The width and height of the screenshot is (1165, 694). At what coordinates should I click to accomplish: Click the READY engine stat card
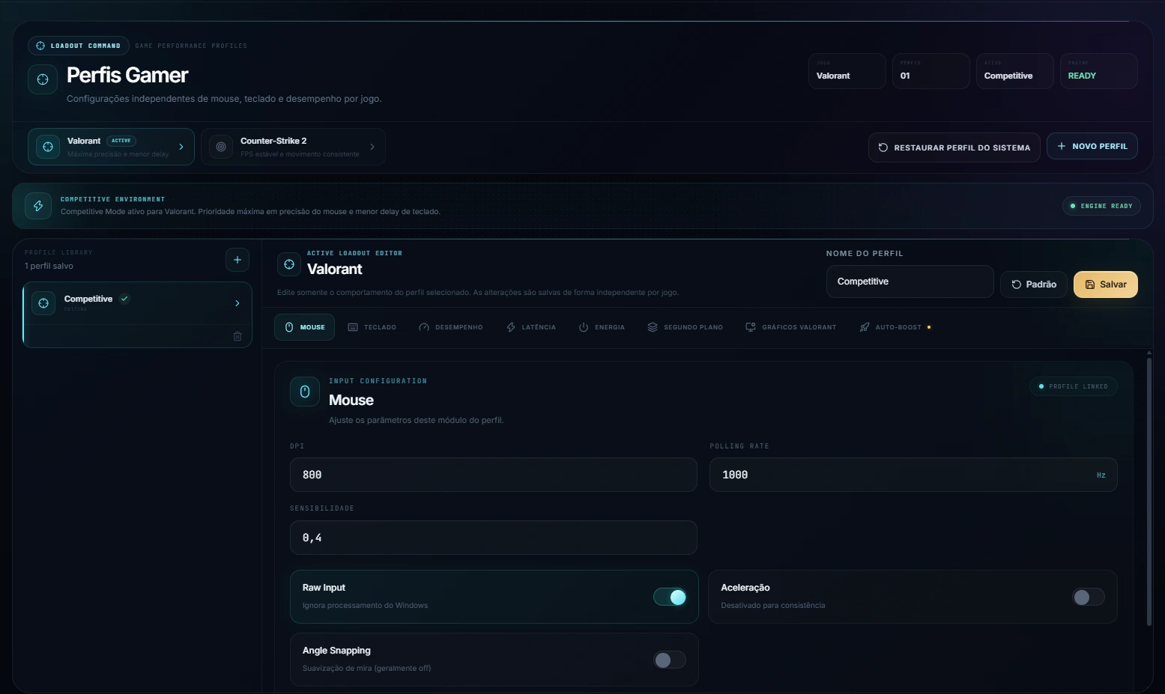1099,71
